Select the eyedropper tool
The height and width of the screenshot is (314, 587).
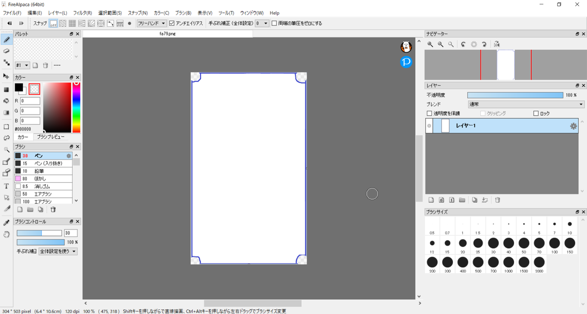click(x=6, y=223)
